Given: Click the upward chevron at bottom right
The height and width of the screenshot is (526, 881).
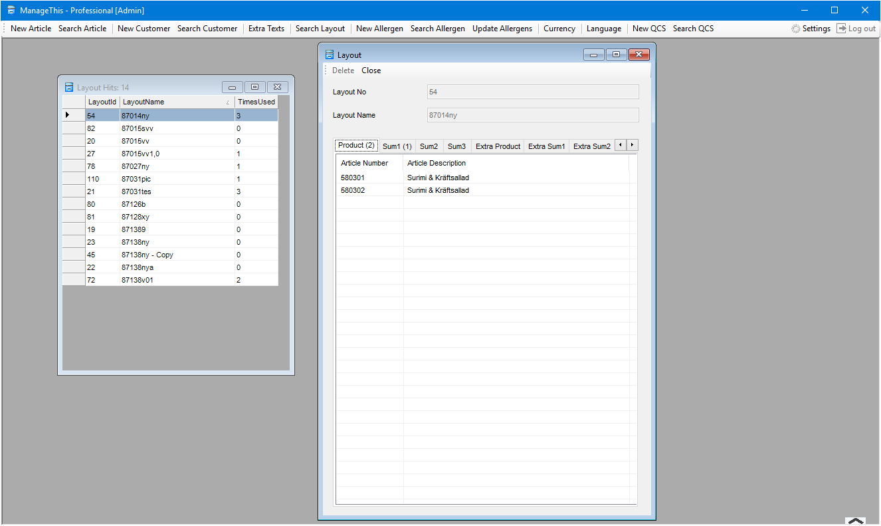Looking at the screenshot, I should [856, 521].
